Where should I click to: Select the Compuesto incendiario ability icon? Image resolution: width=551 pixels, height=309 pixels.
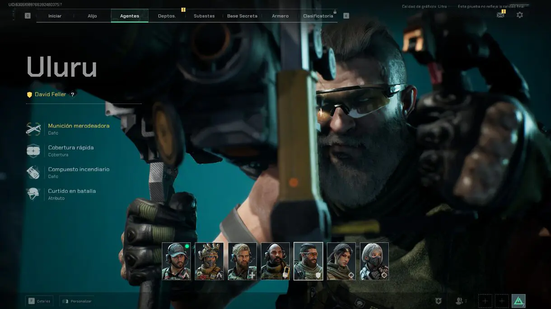pos(33,173)
